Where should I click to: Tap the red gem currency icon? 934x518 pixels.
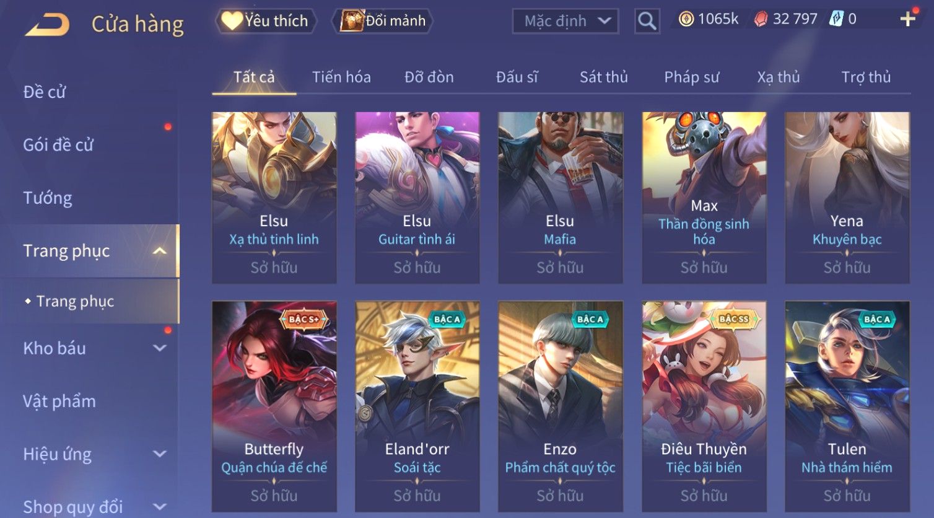(760, 20)
